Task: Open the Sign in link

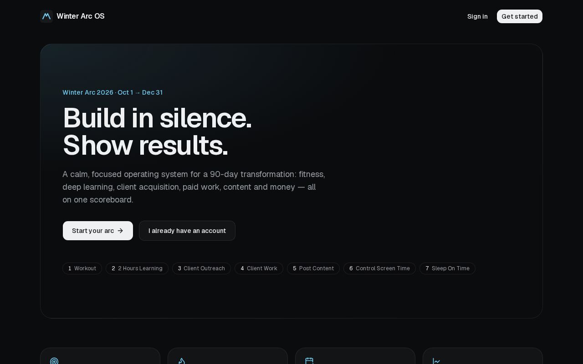Action: click(477, 16)
